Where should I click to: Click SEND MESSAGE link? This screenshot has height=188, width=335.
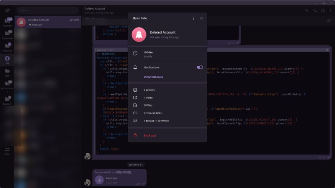point(153,77)
